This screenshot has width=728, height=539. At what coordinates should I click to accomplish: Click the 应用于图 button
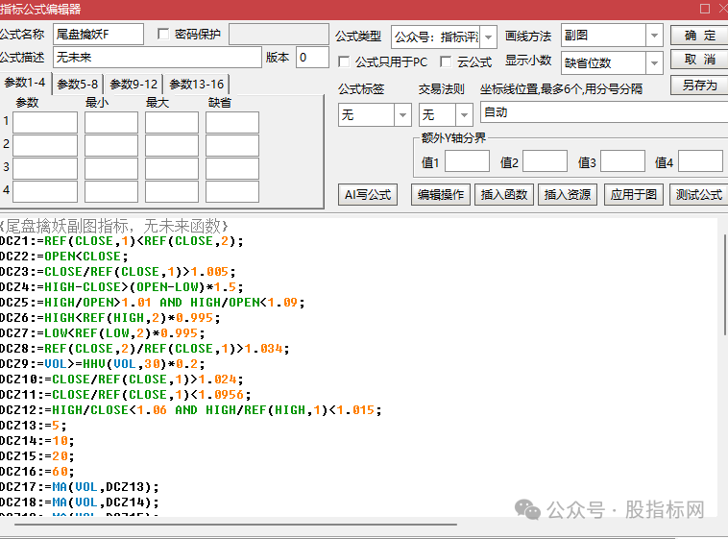point(634,195)
